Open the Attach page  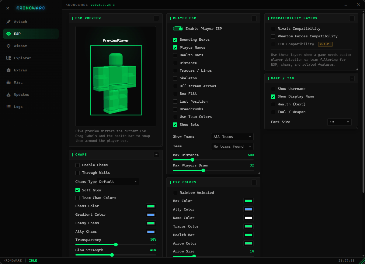[31, 22]
